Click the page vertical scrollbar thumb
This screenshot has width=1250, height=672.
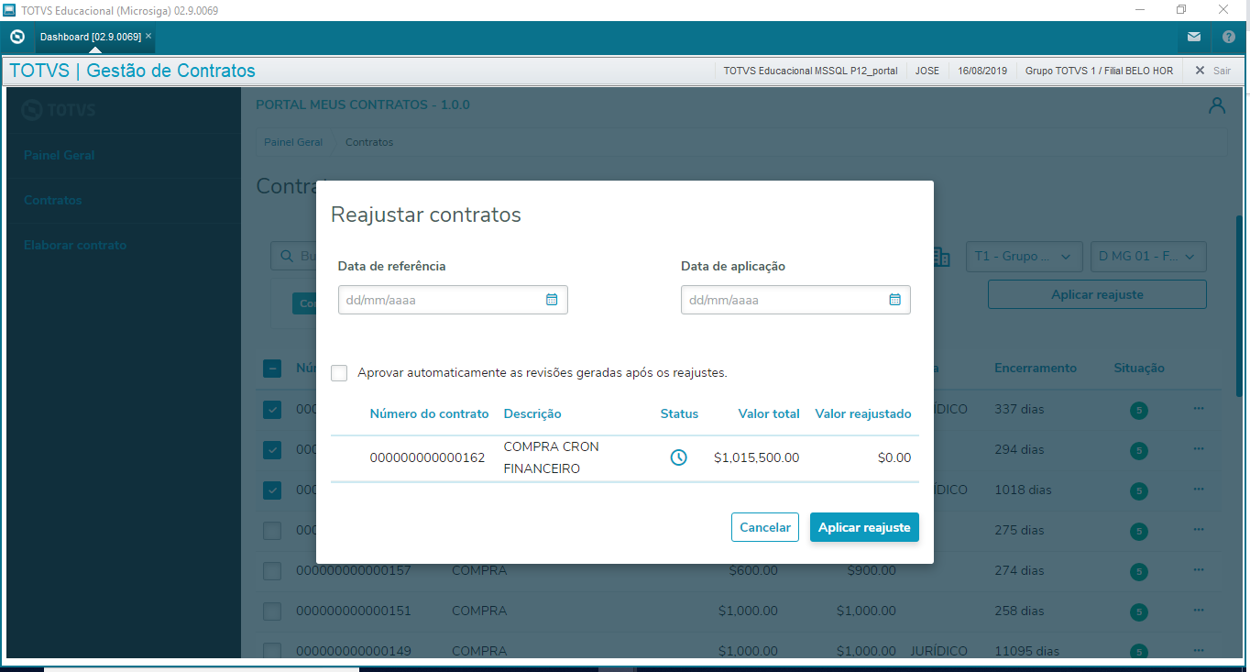pyautogui.click(x=1239, y=305)
